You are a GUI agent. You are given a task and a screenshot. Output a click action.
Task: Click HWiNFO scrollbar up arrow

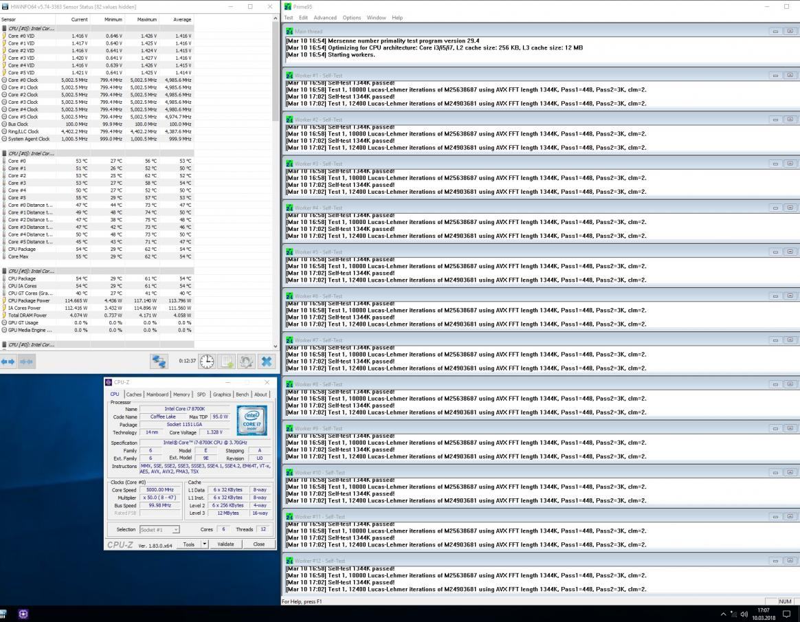pyautogui.click(x=276, y=19)
